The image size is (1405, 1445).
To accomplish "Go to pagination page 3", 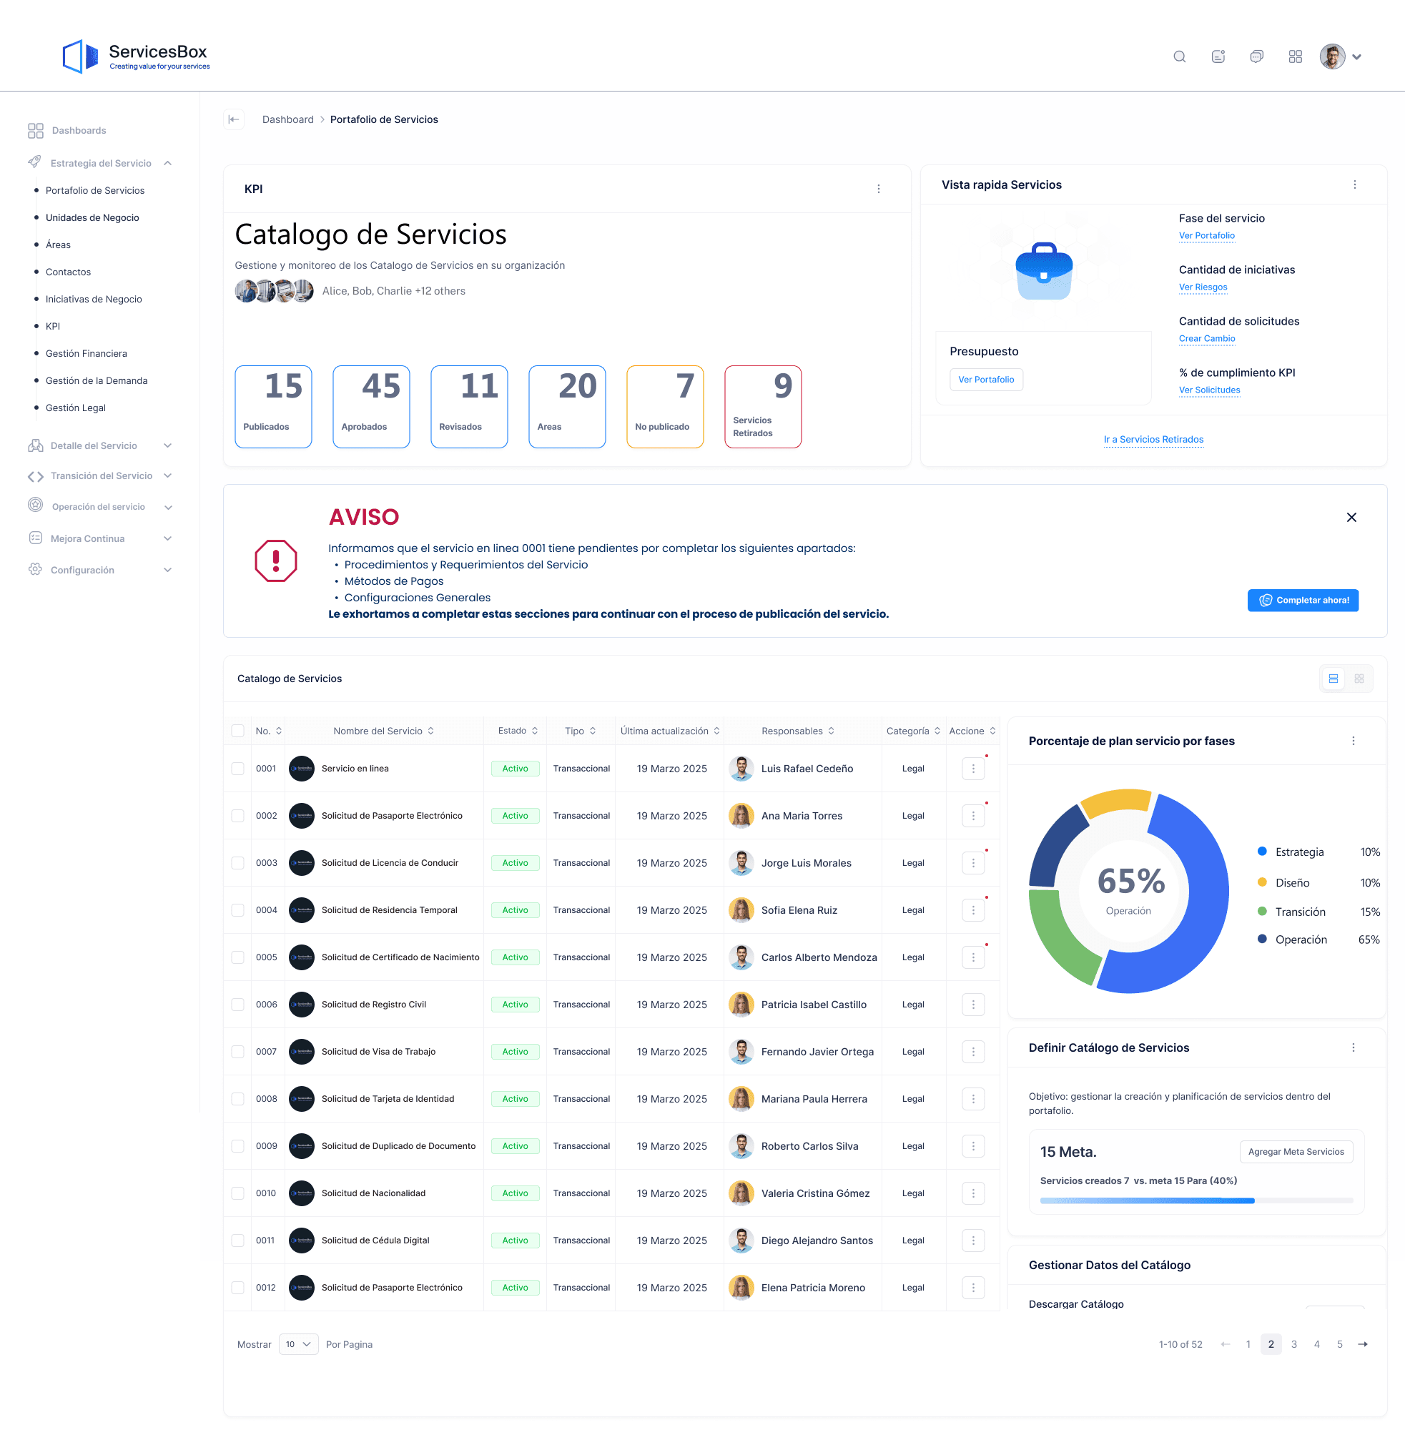I will [1293, 1344].
